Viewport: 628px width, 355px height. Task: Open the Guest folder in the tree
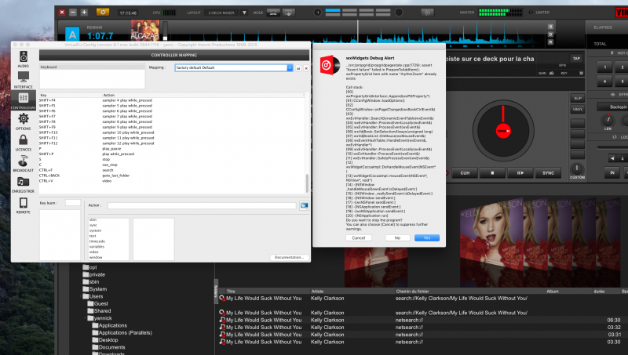pos(98,304)
